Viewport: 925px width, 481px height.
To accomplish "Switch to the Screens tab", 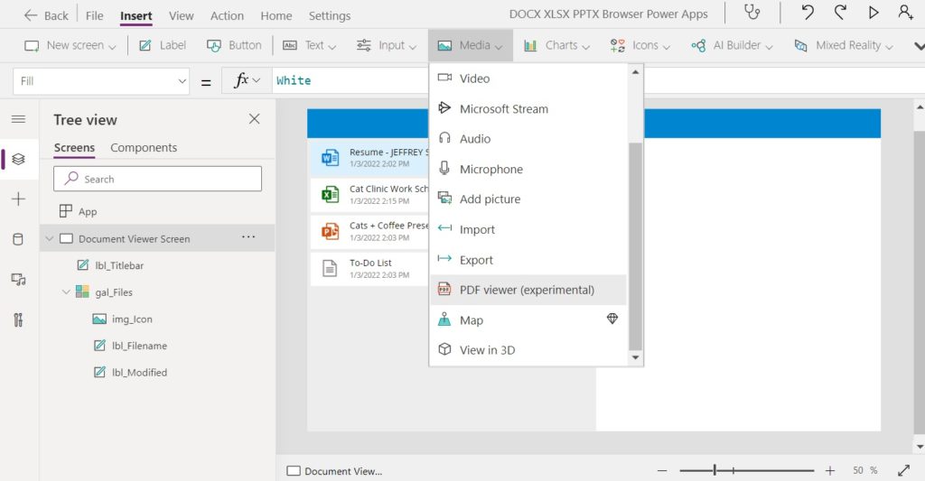I will click(x=74, y=148).
